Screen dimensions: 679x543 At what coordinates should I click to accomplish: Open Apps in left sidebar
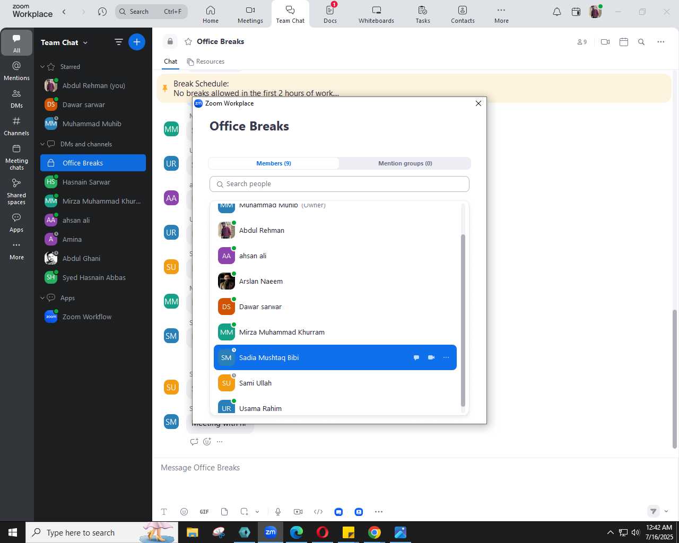16,223
